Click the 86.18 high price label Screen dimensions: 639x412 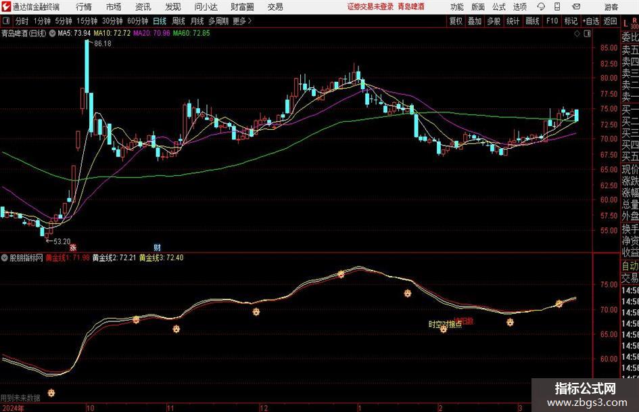[103, 43]
